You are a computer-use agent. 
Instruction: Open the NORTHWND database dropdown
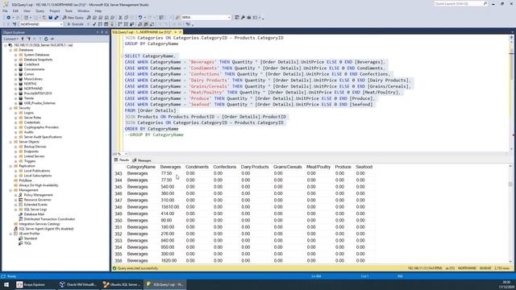pyautogui.click(x=61, y=24)
